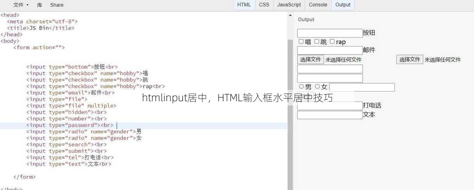Open the 库 menu
This screenshot has height=190, width=474.
point(40,5)
